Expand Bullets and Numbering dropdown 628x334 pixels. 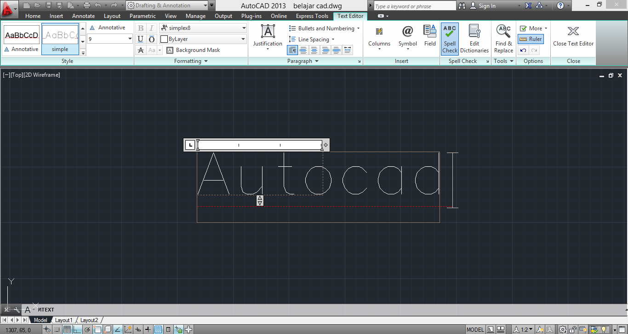point(358,28)
